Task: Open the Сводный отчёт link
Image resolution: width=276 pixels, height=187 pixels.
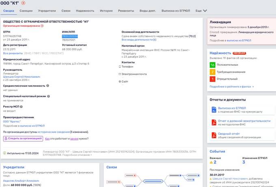Action: 229,134
